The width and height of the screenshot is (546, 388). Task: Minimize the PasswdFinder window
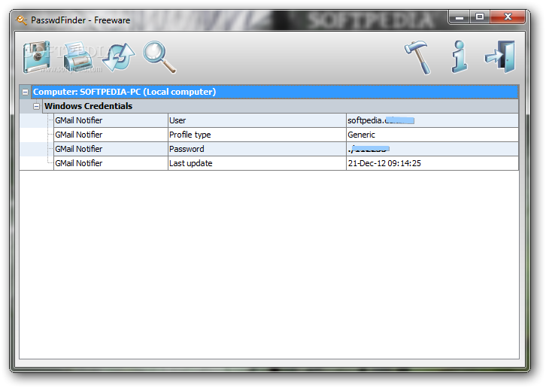tap(460, 17)
